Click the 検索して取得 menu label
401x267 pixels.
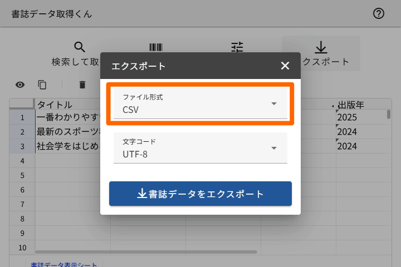(x=75, y=62)
